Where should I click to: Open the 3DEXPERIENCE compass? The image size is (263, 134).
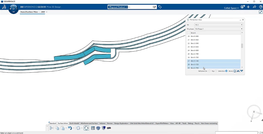(13, 9)
